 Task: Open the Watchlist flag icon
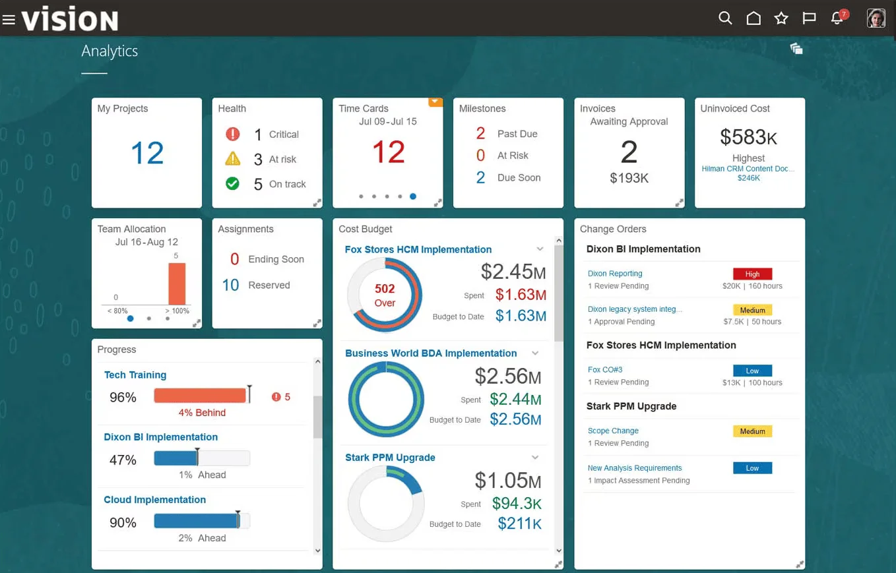click(x=810, y=18)
